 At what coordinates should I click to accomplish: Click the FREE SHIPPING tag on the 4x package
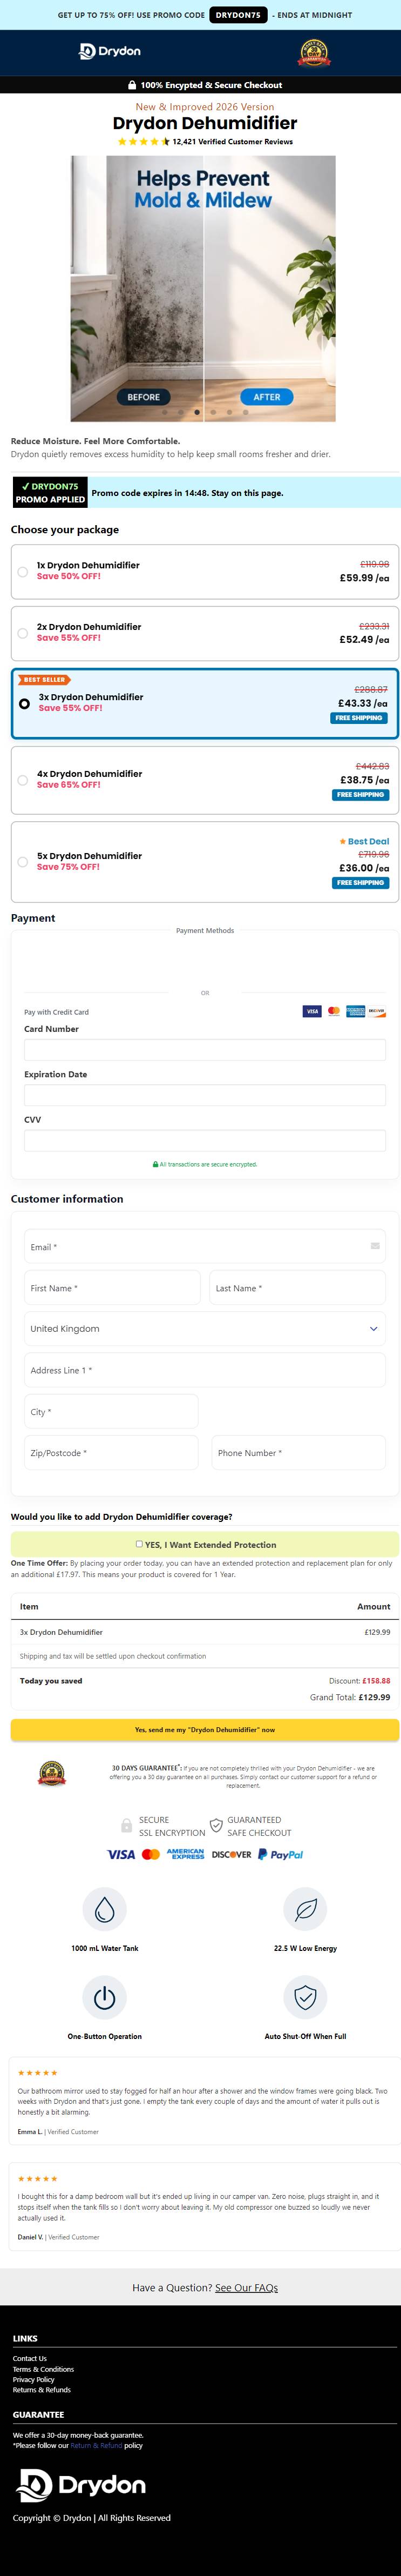361,795
